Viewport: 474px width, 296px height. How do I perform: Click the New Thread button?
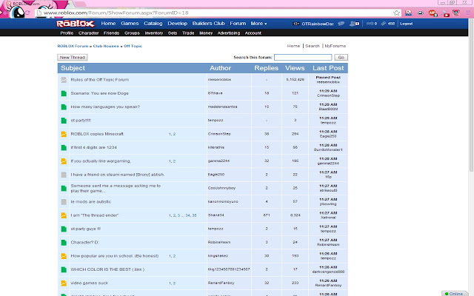tap(73, 58)
